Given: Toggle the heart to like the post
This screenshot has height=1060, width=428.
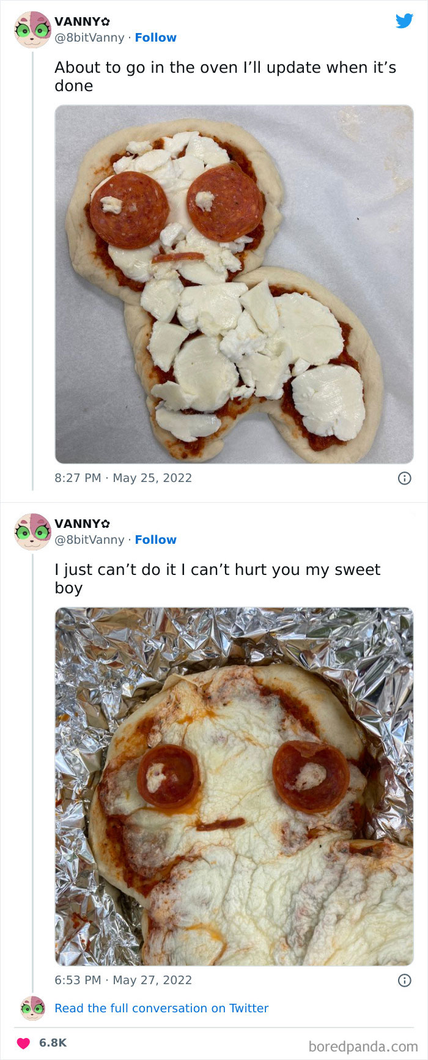Looking at the screenshot, I should [22, 1044].
